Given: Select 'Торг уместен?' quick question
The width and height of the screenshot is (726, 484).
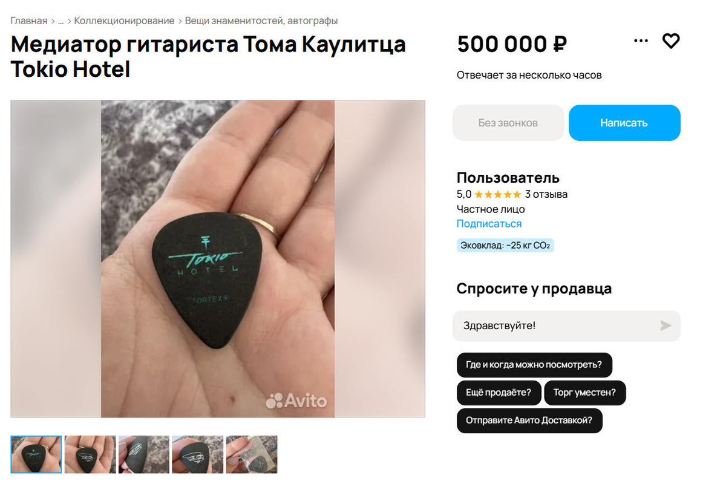Looking at the screenshot, I should [585, 393].
